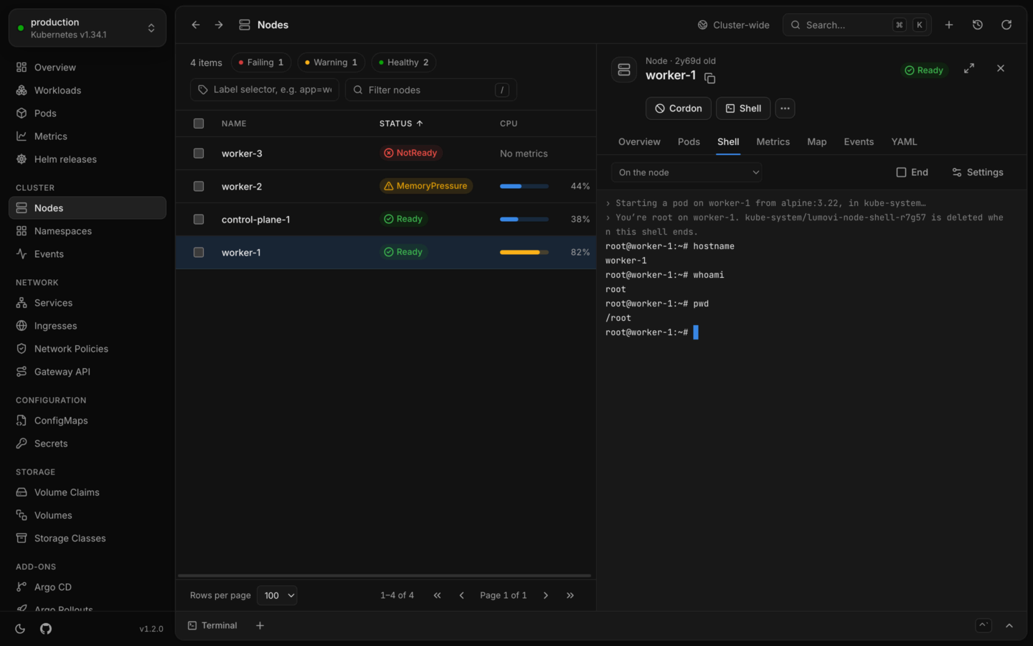Add a new terminal tab
1033x646 pixels.
pyautogui.click(x=260, y=626)
